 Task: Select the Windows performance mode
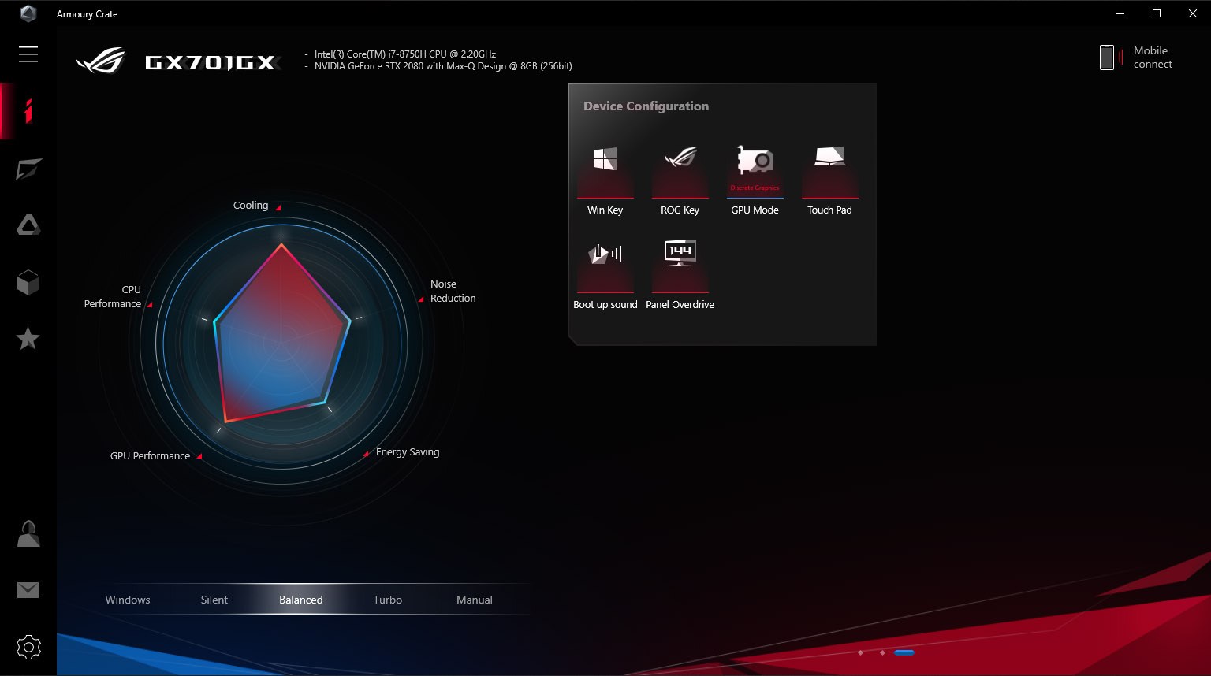coord(128,600)
